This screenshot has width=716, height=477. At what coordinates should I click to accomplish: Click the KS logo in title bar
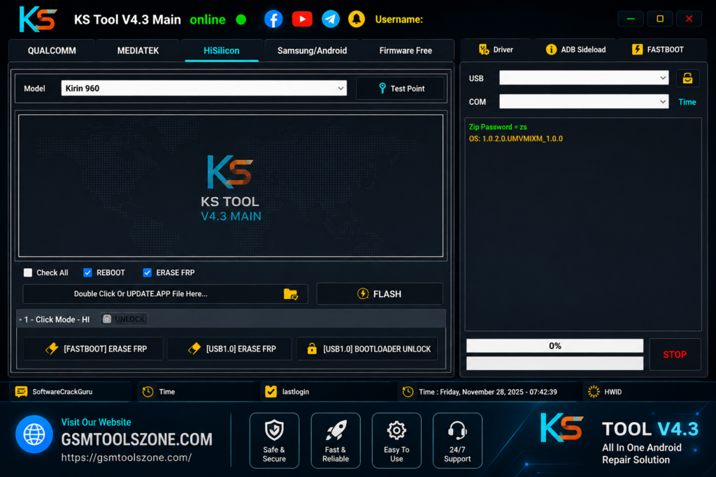tap(38, 19)
